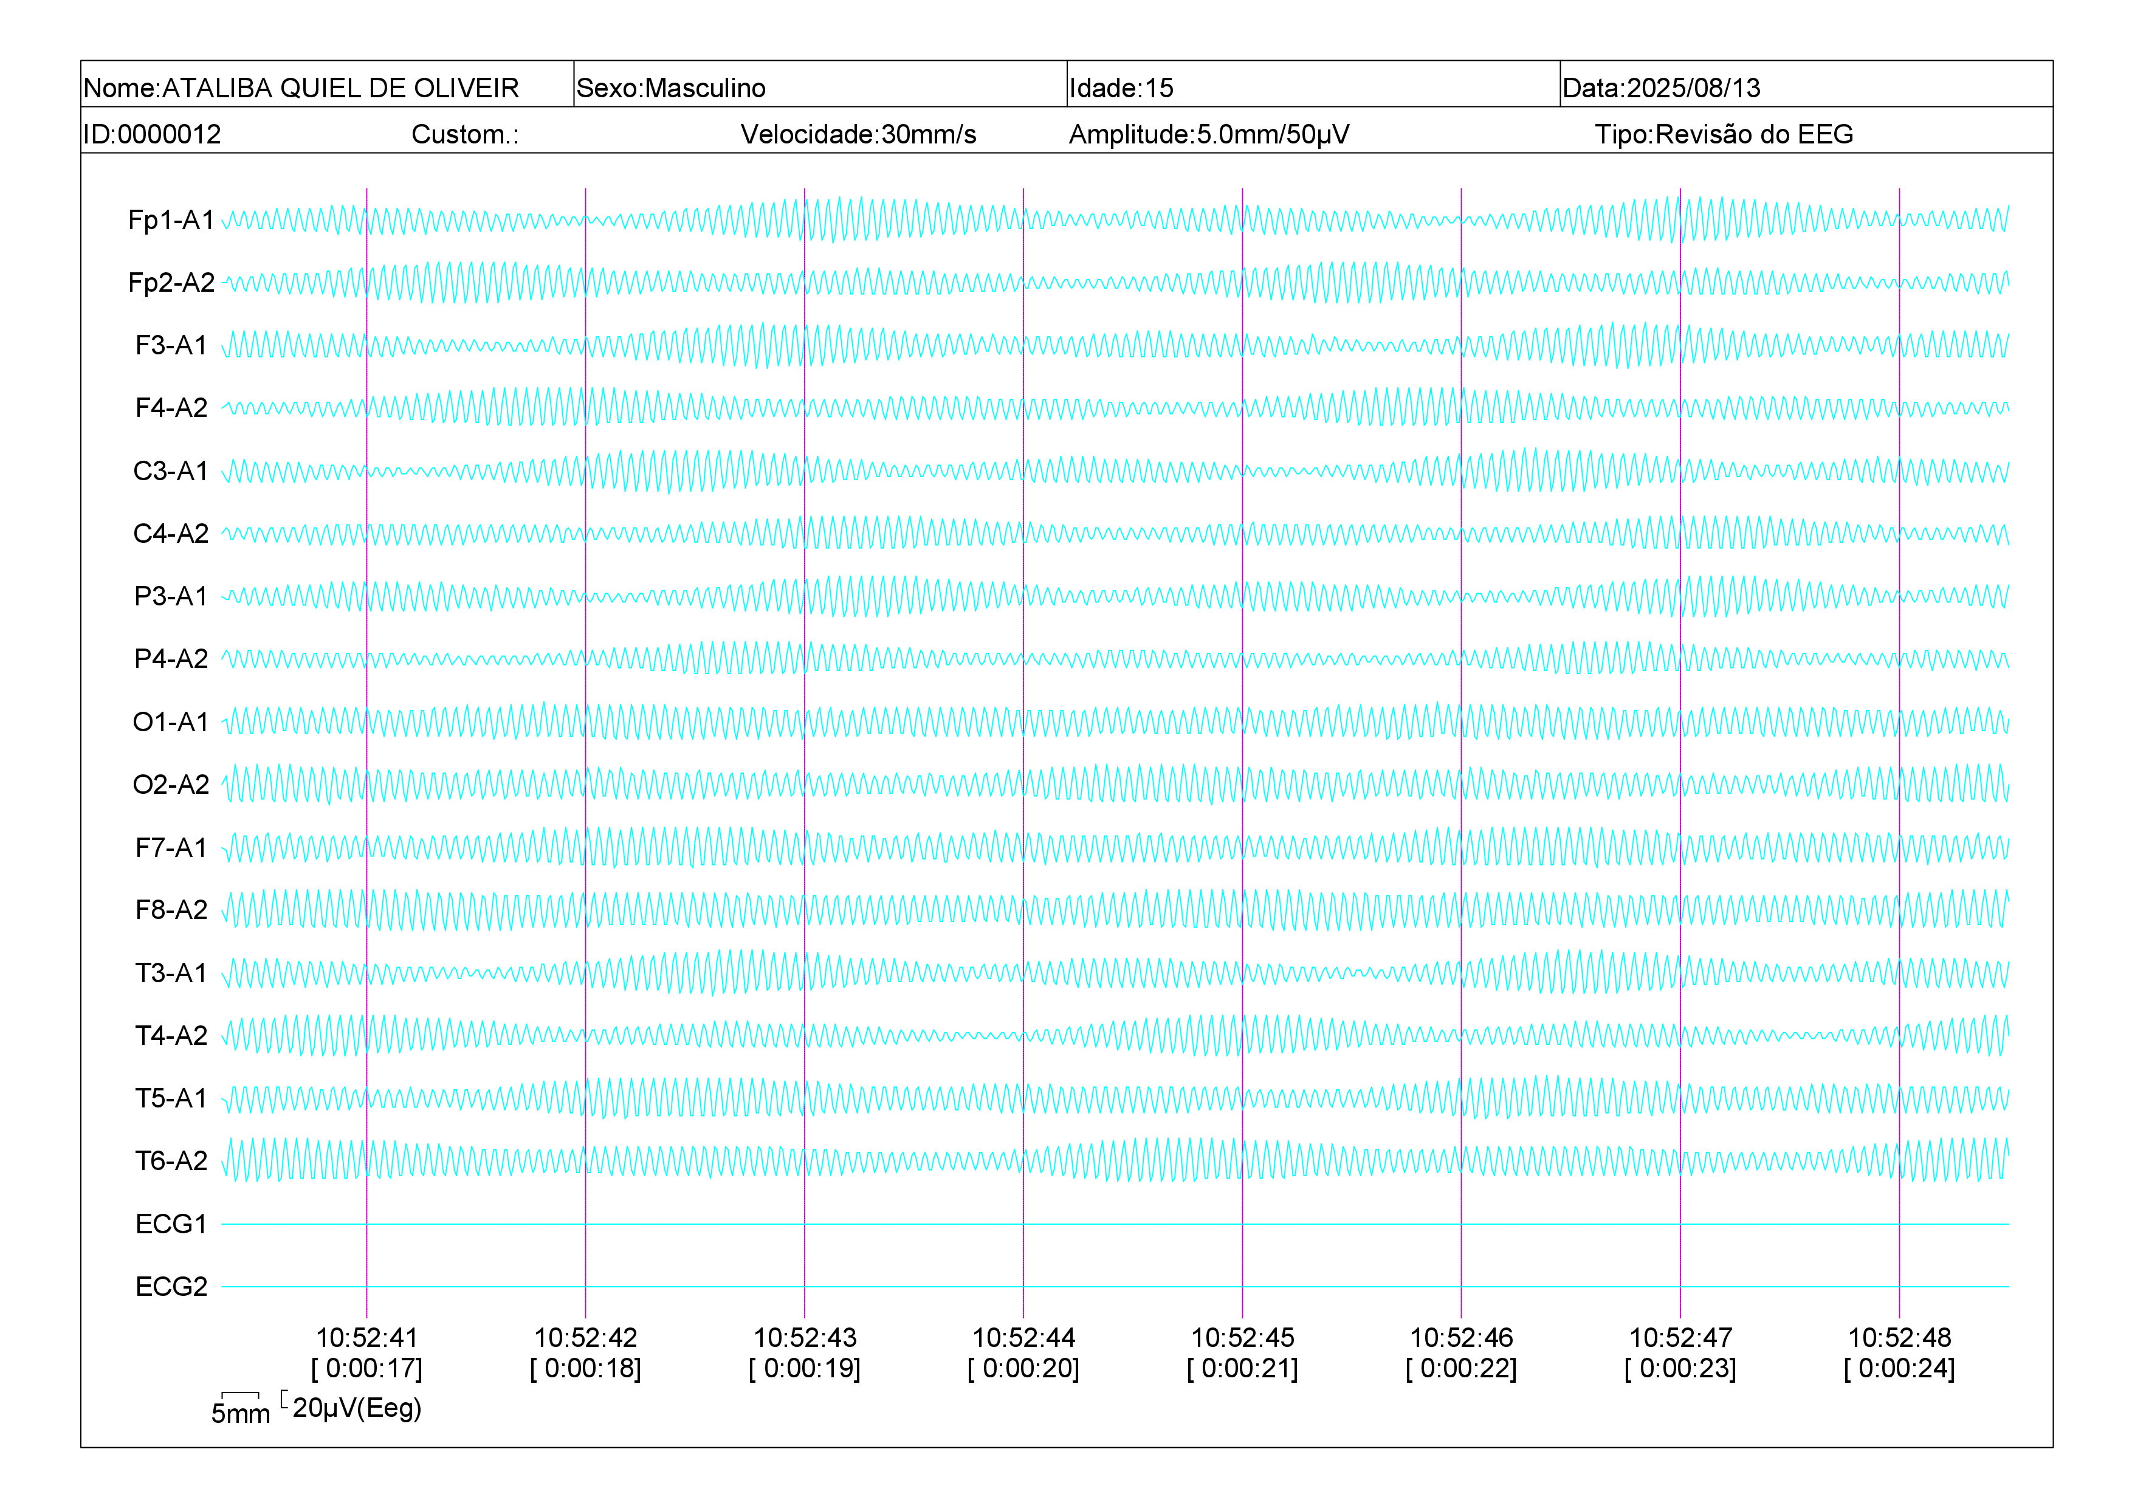Click the P3-A1 channel label

point(172,596)
